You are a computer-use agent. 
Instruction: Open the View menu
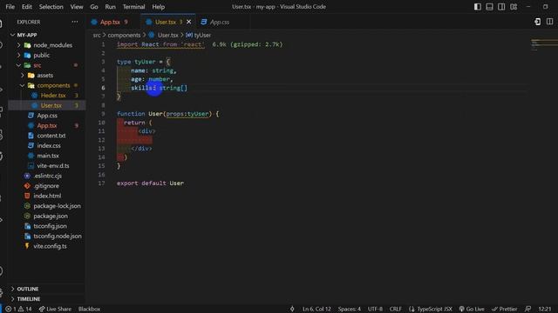[77, 7]
